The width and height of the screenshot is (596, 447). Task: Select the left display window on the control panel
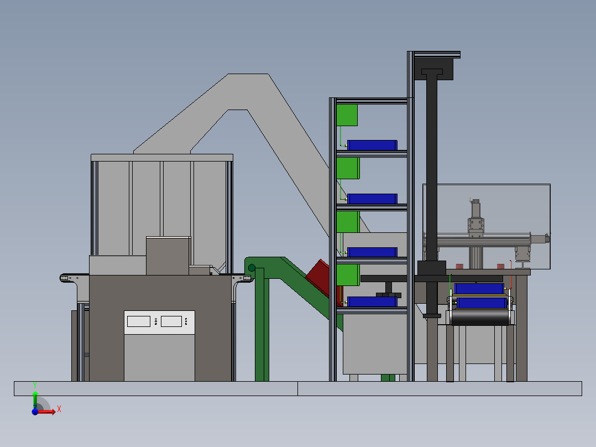139,321
